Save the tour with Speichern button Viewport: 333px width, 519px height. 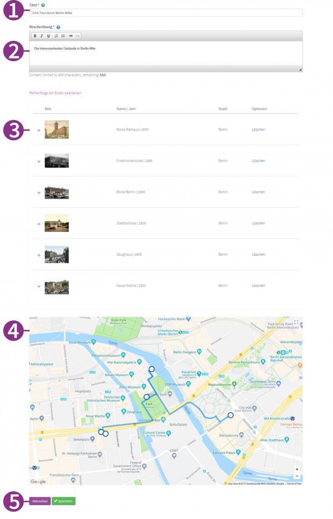point(64,501)
